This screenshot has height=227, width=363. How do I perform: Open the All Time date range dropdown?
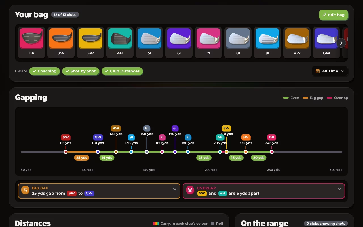click(x=330, y=71)
